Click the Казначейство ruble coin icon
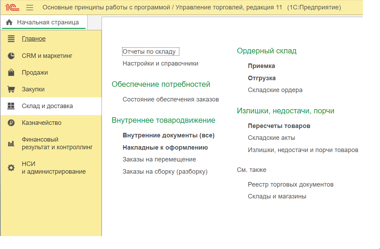Viewport: 380px width, 249px height. click(11, 123)
